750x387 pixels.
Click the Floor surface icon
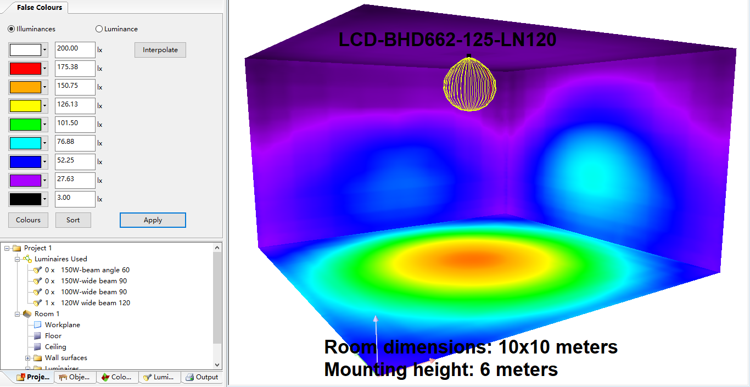pyautogui.click(x=37, y=336)
